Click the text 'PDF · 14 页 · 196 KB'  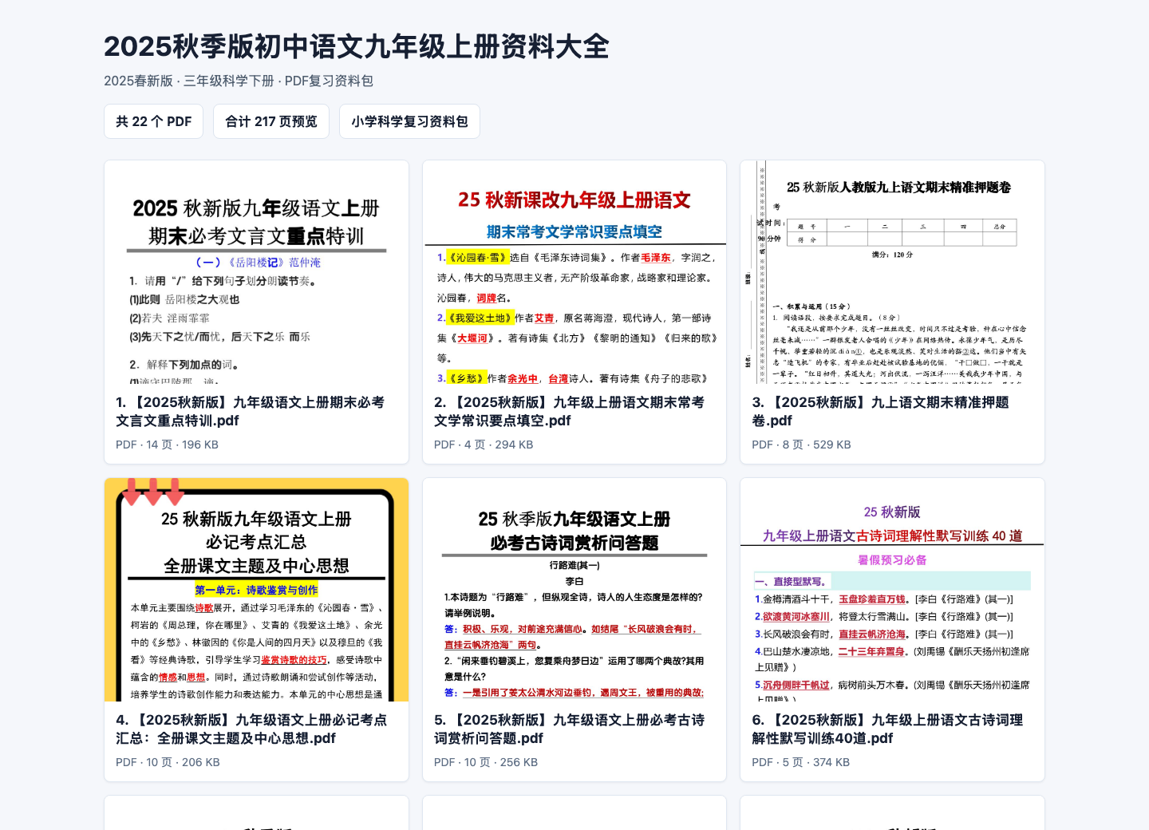pos(167,445)
